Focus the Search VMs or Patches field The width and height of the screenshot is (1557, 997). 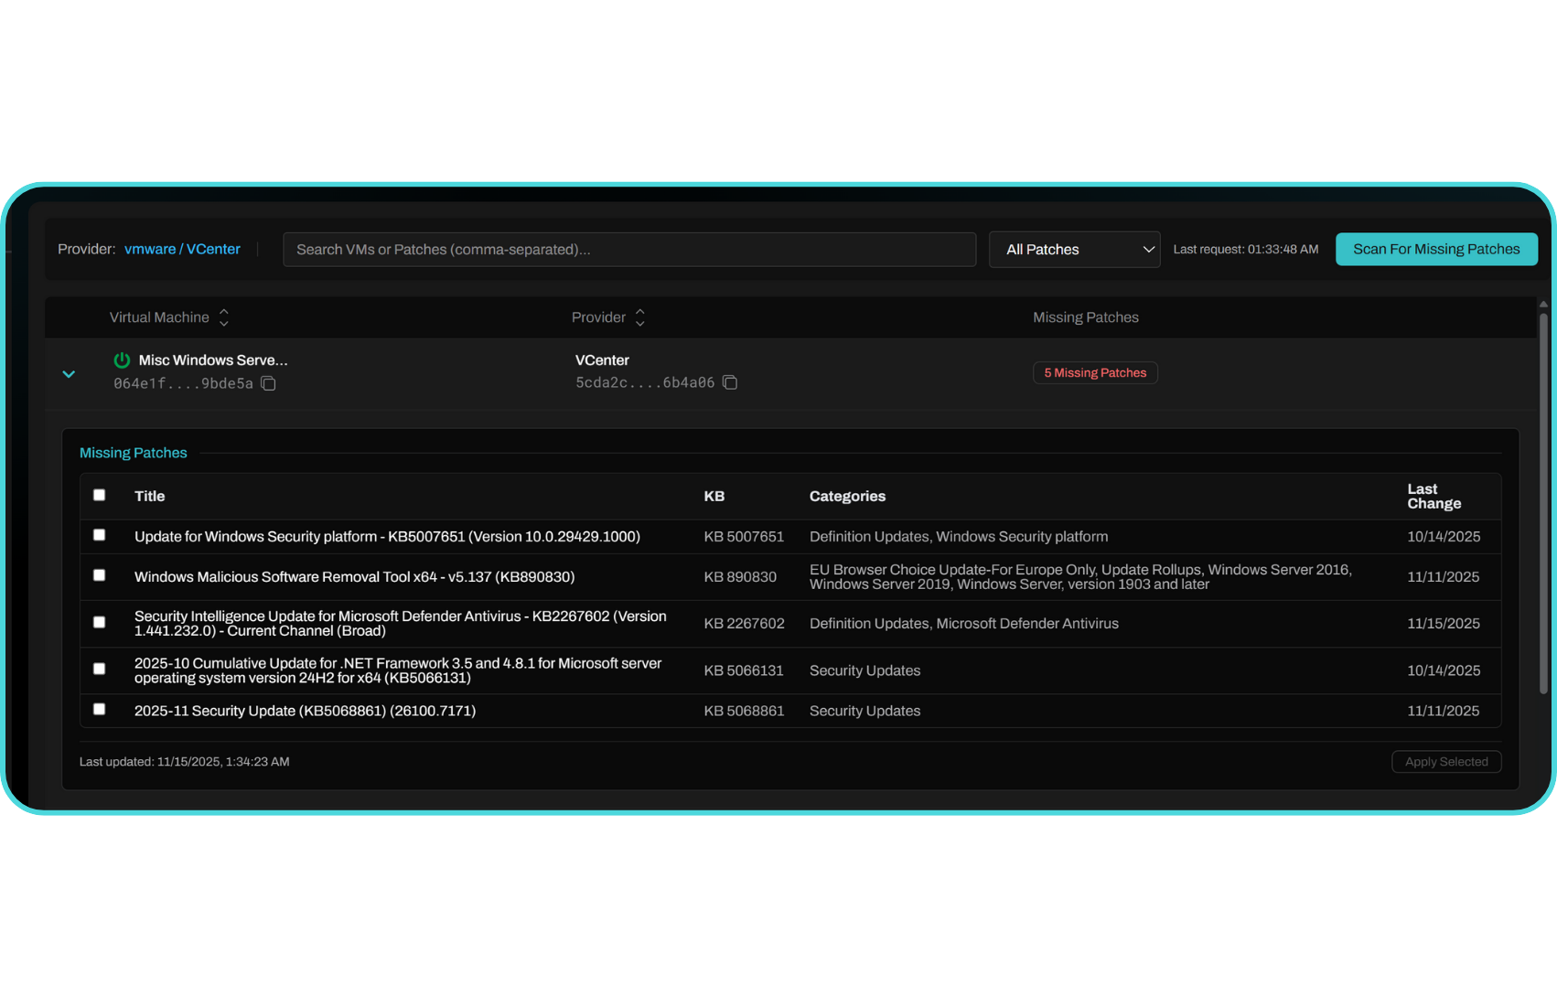click(x=628, y=250)
